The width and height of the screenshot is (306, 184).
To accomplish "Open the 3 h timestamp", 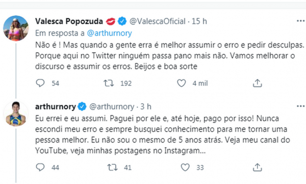I will (x=146, y=107).
